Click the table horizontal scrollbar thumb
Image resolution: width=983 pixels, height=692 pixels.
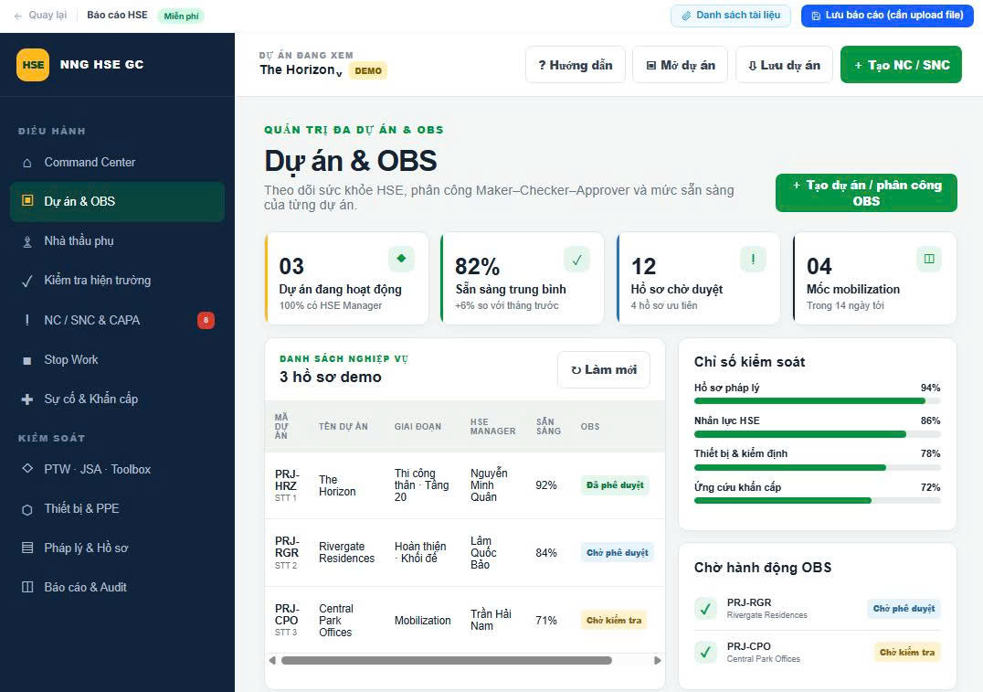tap(447, 660)
